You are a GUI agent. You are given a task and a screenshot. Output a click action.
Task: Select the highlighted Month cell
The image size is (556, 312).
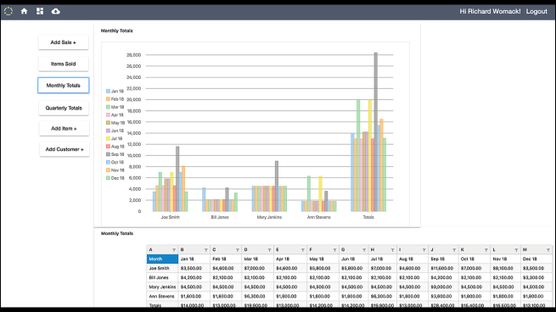[162, 259]
